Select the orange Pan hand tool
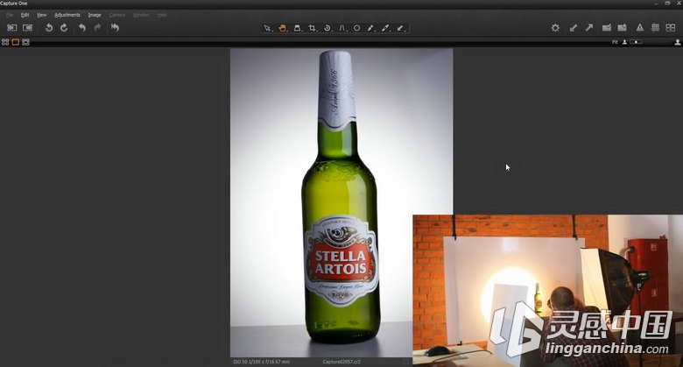683x367 pixels. [x=282, y=28]
